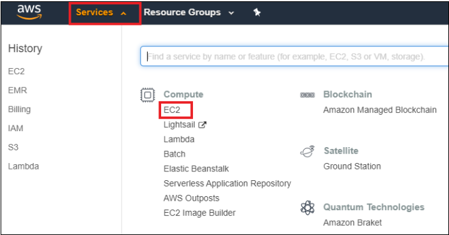Open Lambda under Compute
This screenshot has width=449, height=235.
pos(179,139)
